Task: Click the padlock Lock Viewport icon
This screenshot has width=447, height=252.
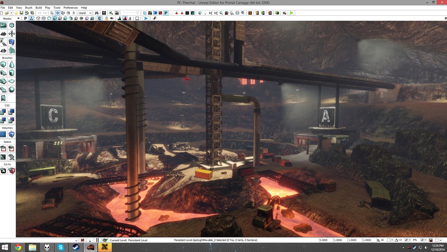Action: pyautogui.click(x=107, y=18)
